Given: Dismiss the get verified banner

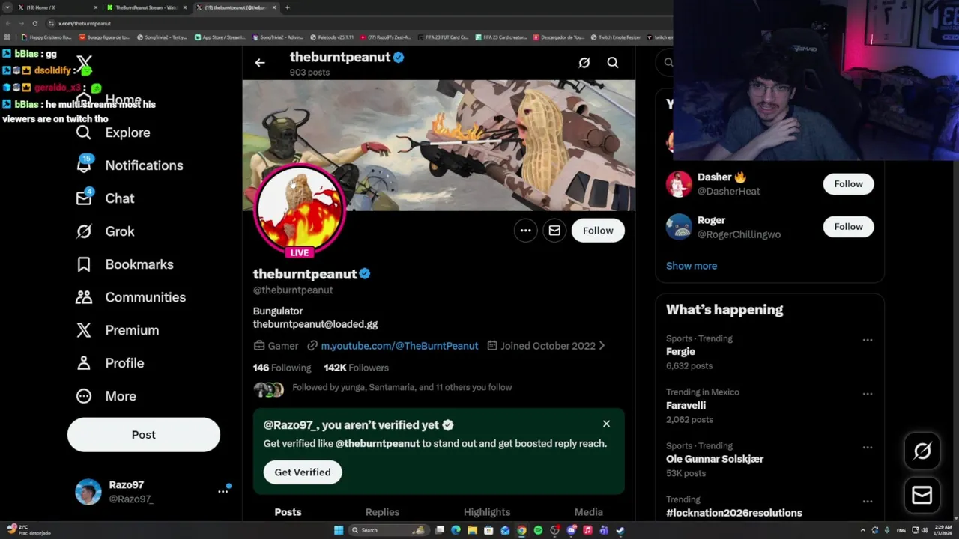Looking at the screenshot, I should click(x=606, y=424).
